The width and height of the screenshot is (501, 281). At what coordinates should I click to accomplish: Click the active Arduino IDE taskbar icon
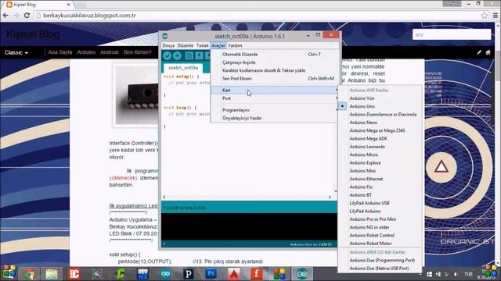302,274
